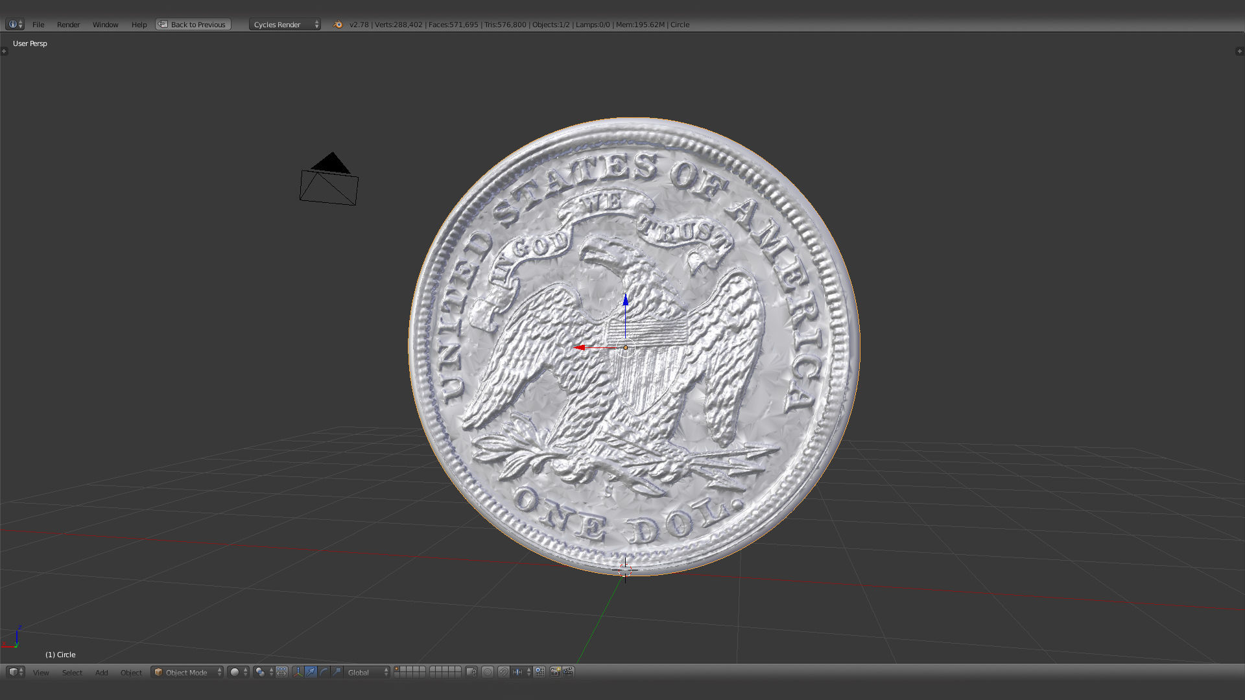Click the Faces:571,695 statistic text
The width and height of the screenshot is (1245, 700).
(453, 25)
